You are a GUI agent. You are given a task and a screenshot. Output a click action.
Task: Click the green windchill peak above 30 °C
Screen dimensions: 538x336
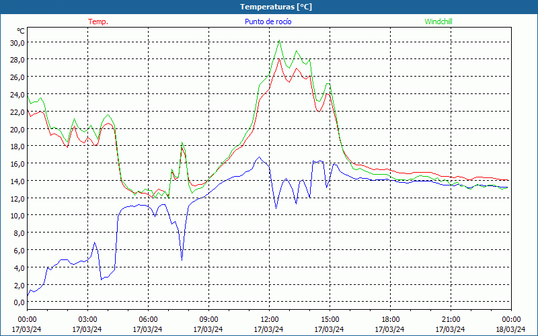[x=279, y=40]
